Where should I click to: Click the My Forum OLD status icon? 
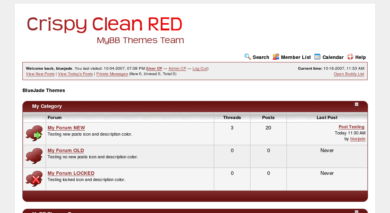(34, 156)
